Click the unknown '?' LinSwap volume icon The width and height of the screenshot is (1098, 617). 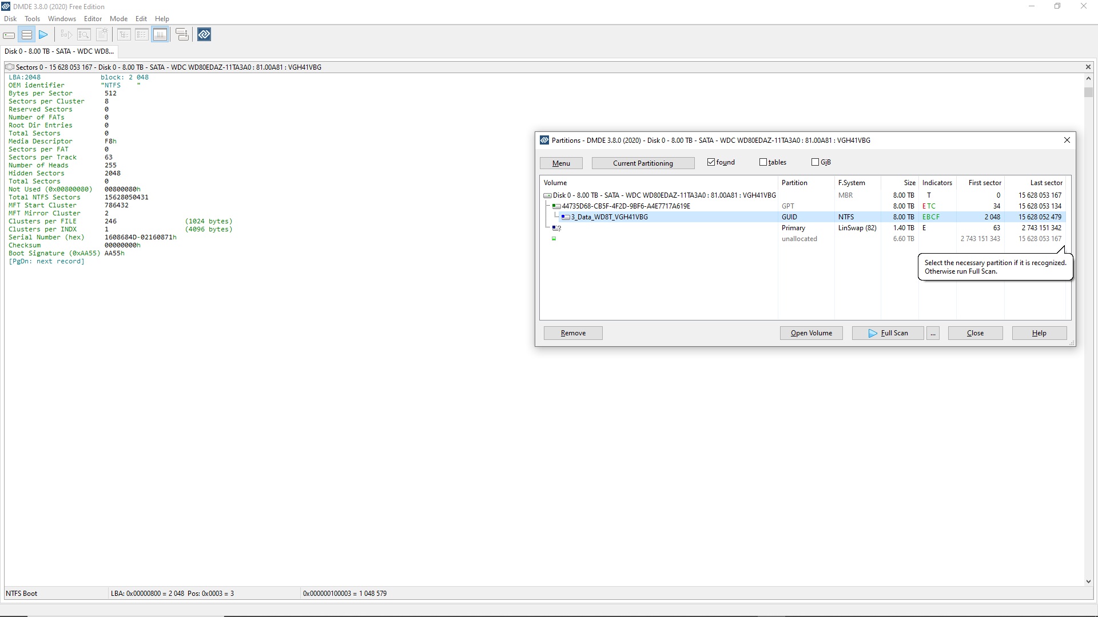(x=556, y=228)
